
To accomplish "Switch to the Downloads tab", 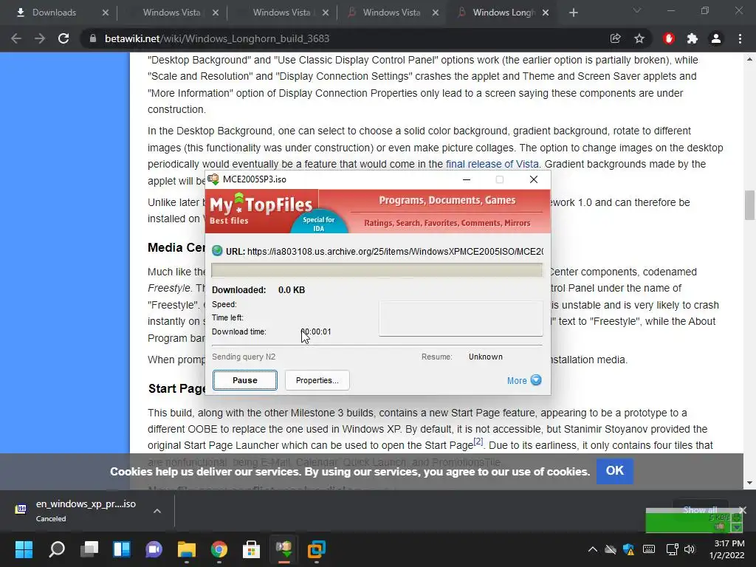I will (54, 13).
